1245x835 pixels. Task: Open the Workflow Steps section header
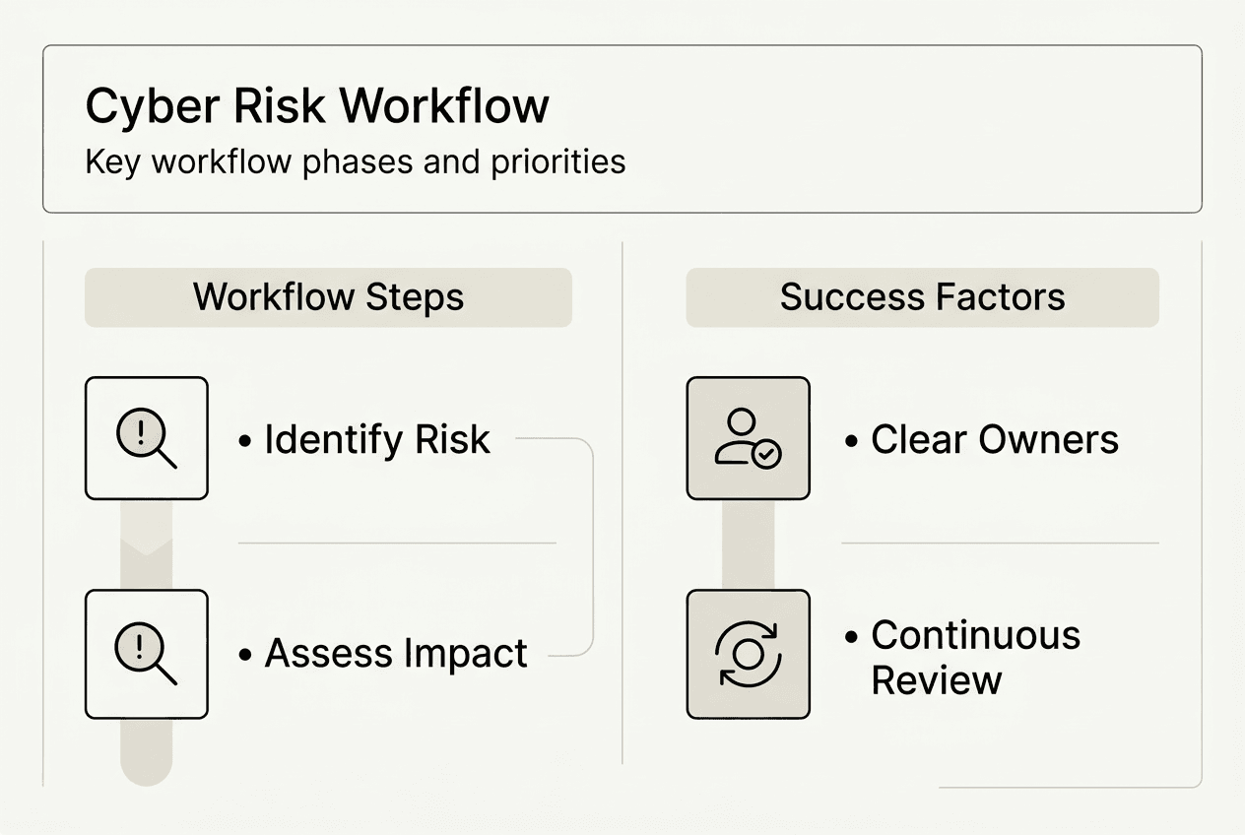(x=328, y=297)
